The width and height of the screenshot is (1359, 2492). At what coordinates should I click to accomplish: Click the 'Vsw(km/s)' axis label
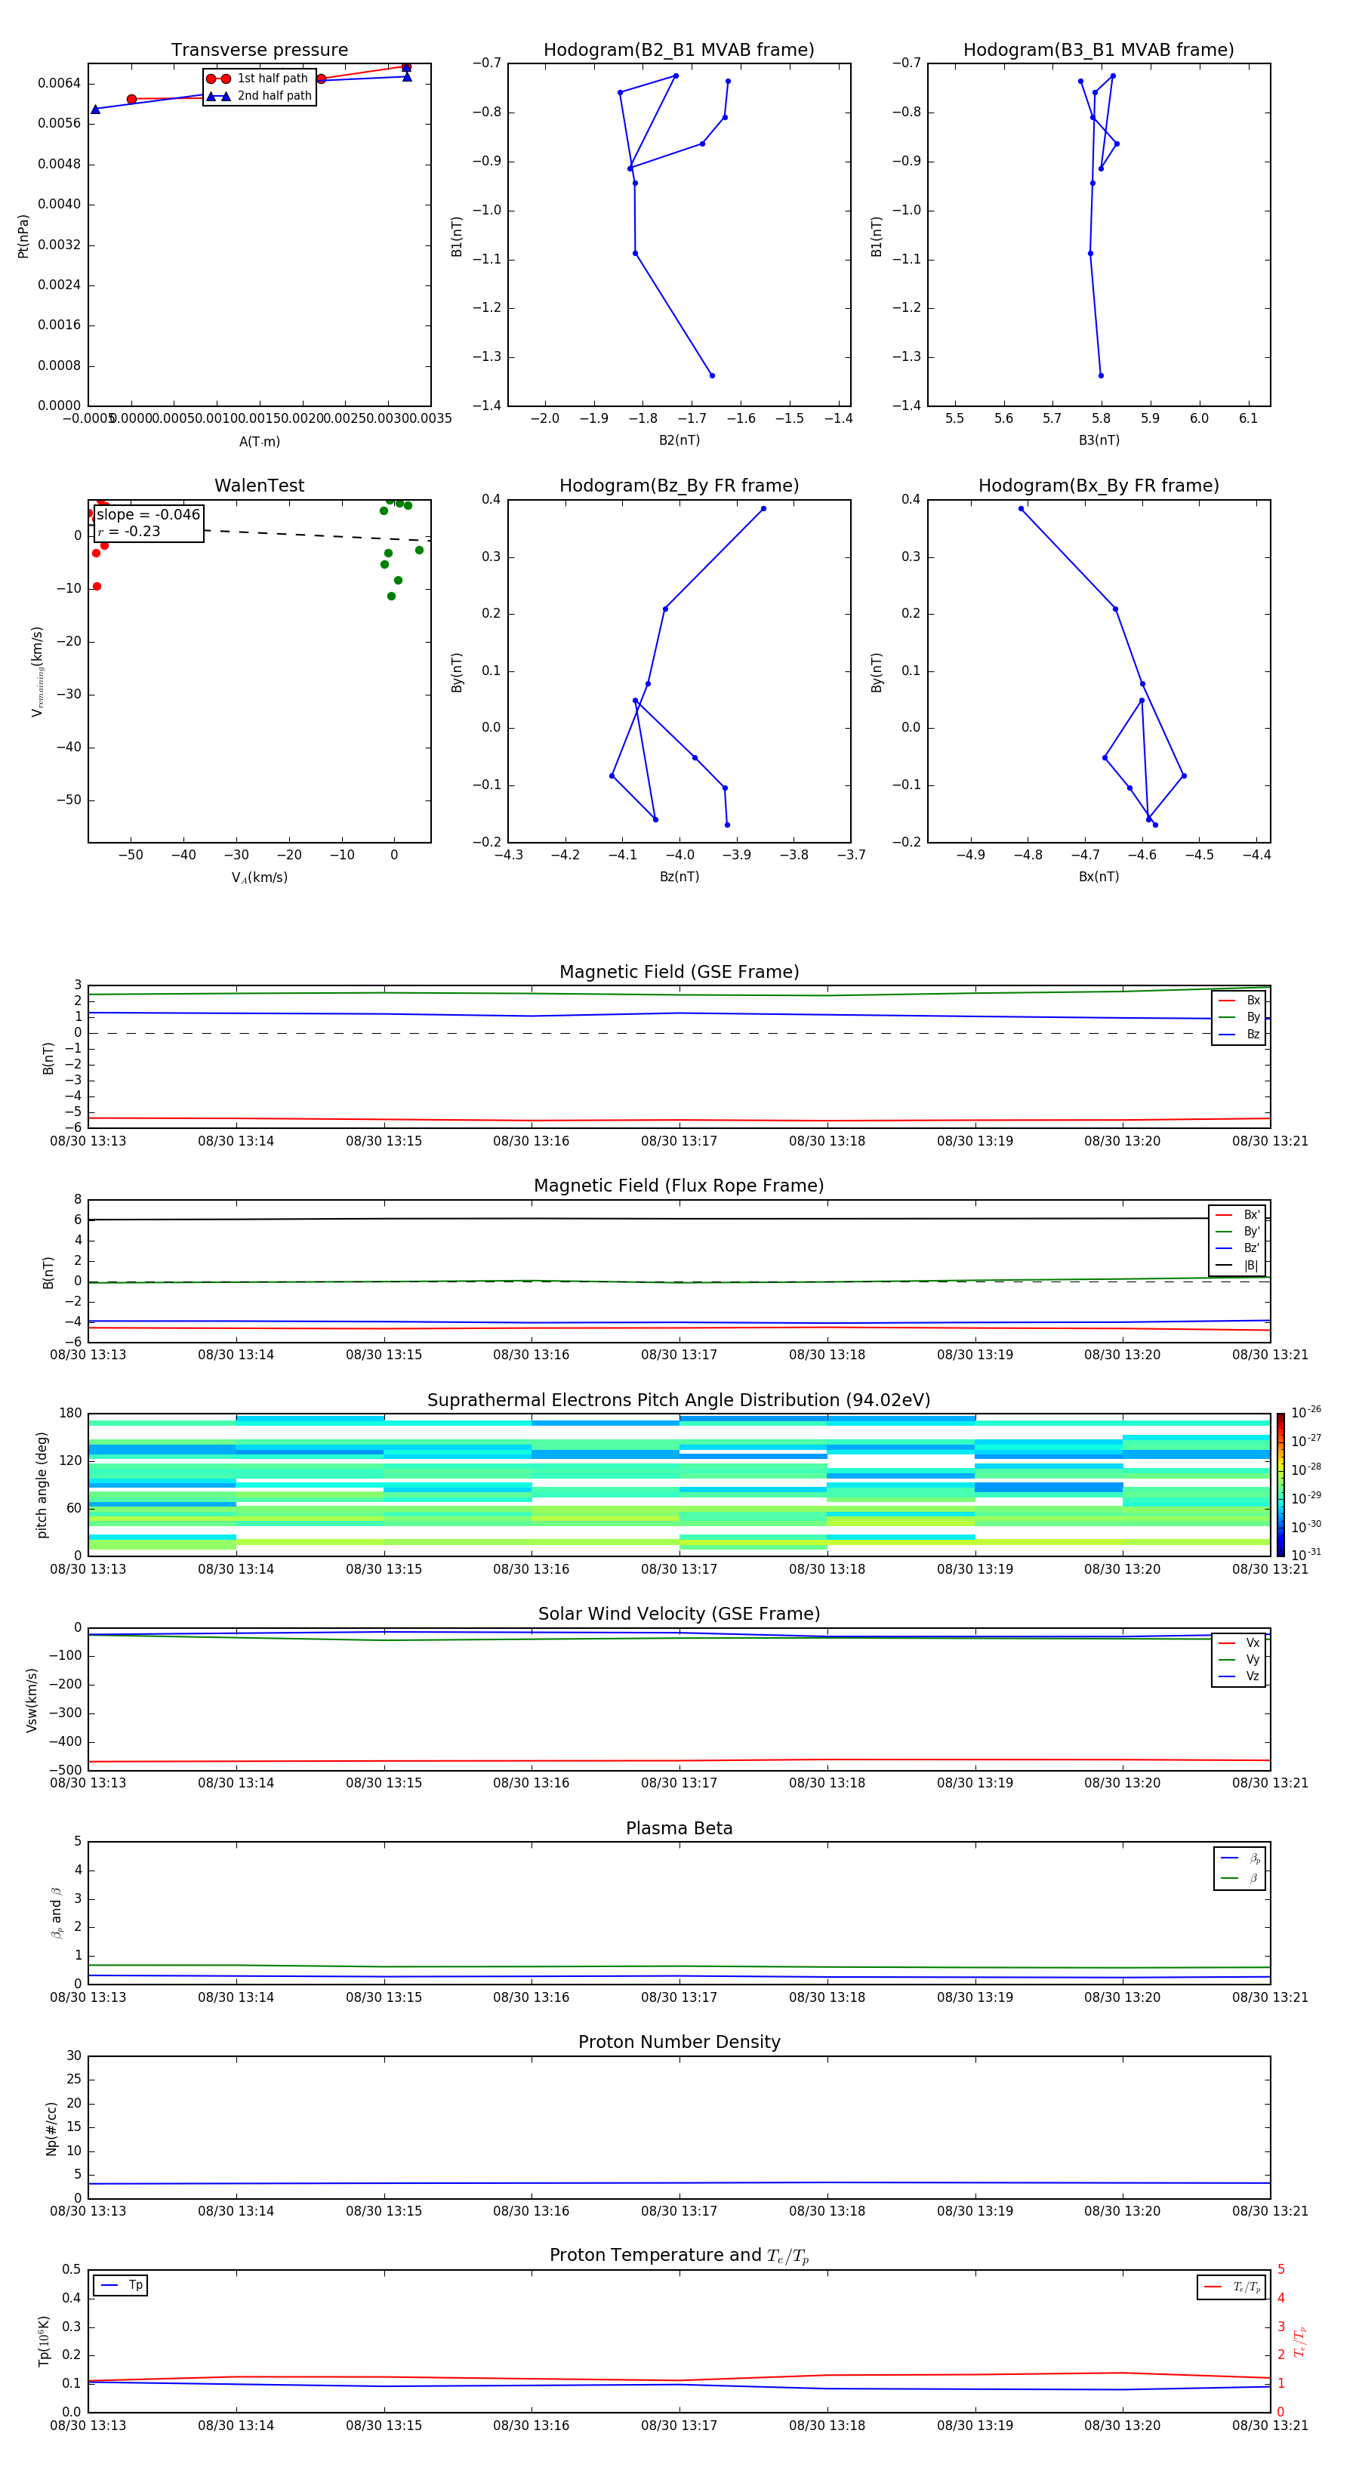click(x=31, y=1699)
